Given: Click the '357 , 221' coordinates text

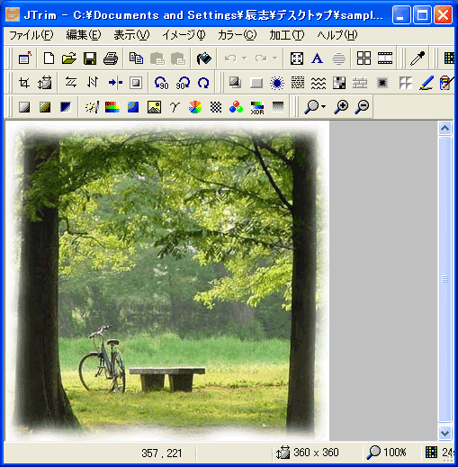Looking at the screenshot, I should (x=162, y=453).
